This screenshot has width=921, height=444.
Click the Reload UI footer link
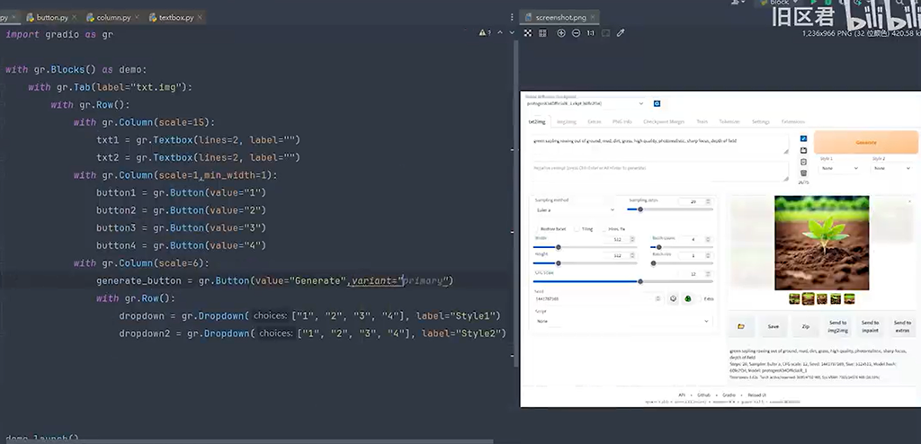tap(756, 395)
